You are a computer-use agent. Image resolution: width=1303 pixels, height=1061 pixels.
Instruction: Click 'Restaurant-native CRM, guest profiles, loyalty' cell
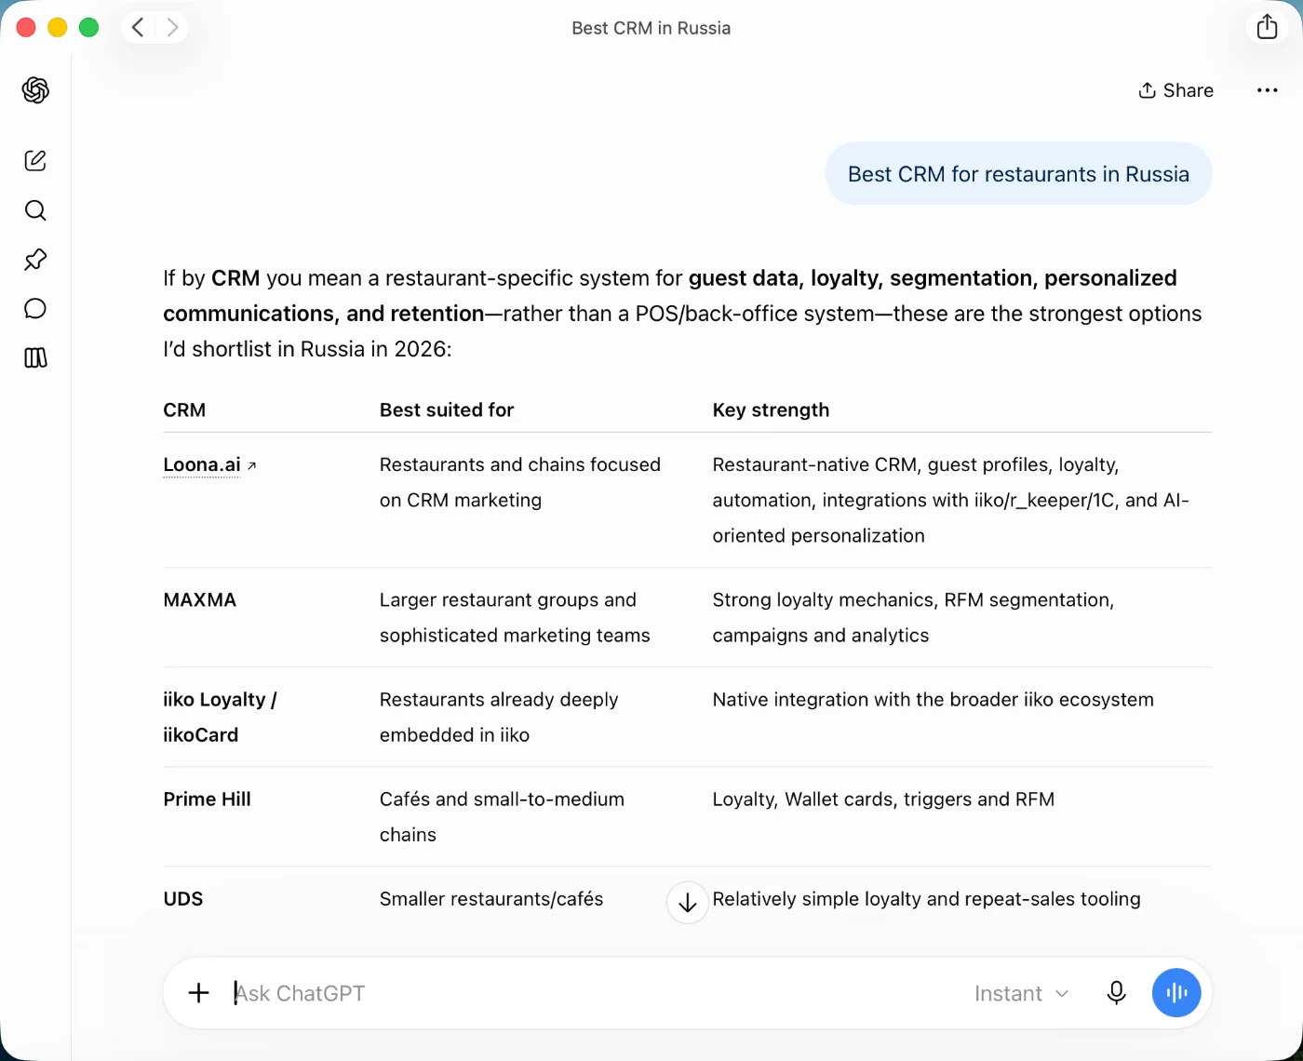[951, 500]
